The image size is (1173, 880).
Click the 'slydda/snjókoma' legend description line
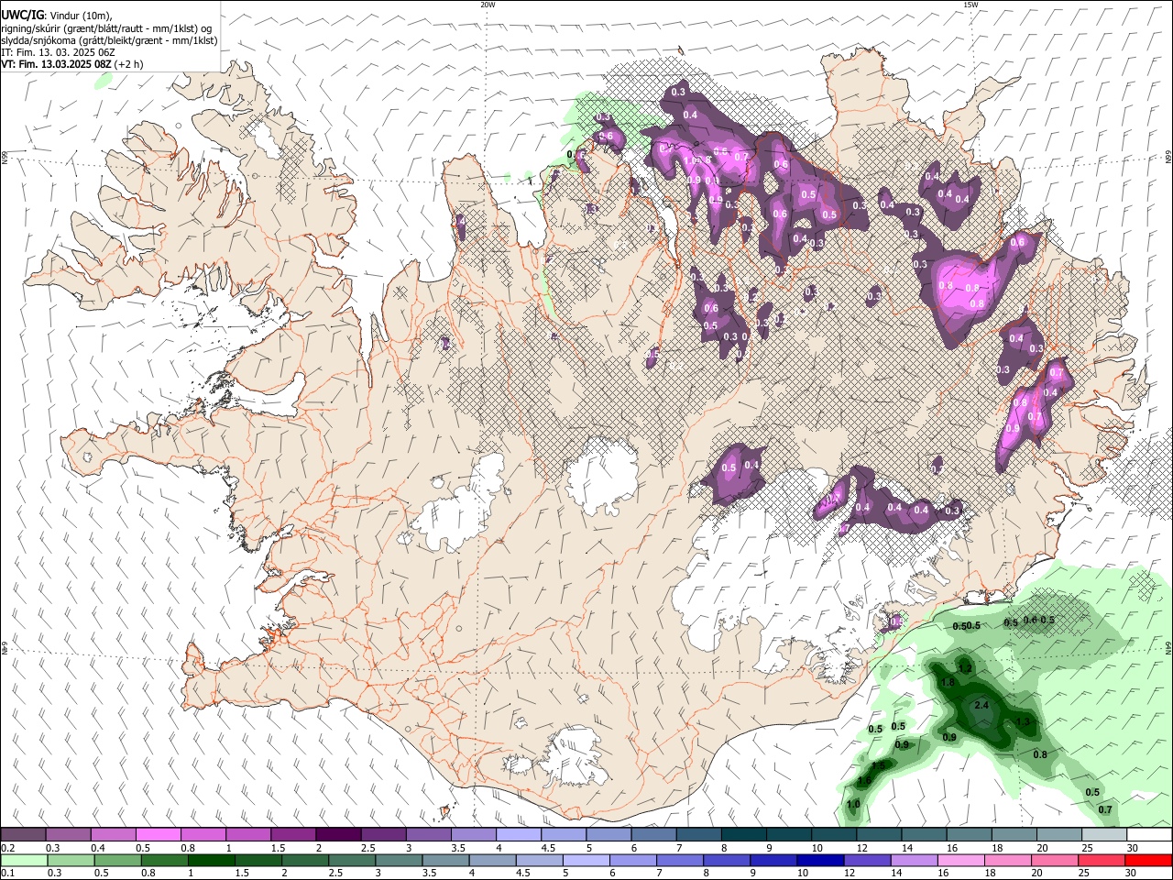109,40
